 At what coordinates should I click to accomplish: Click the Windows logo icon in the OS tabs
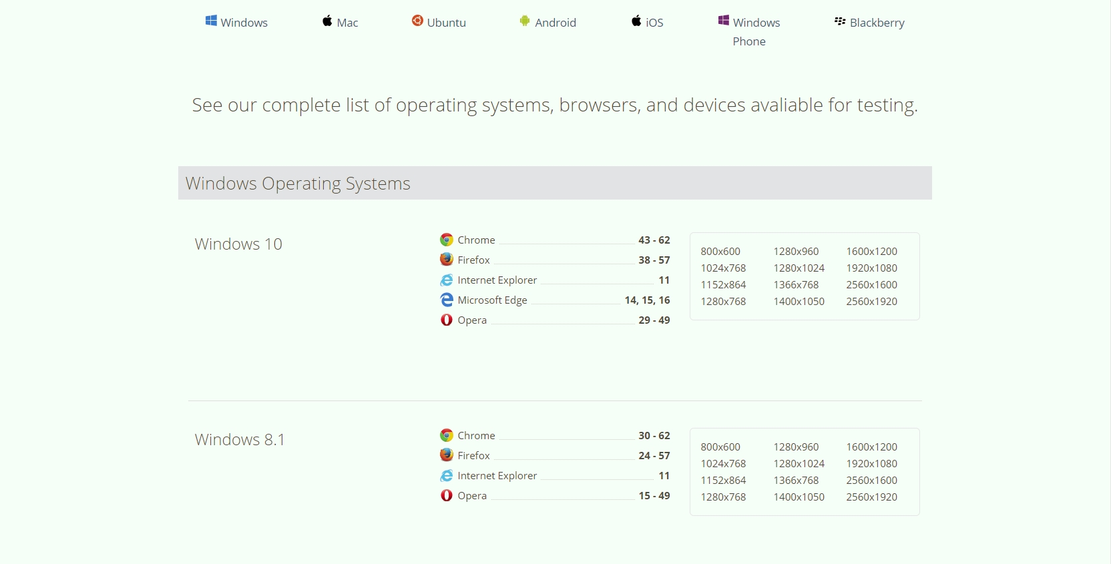(211, 21)
